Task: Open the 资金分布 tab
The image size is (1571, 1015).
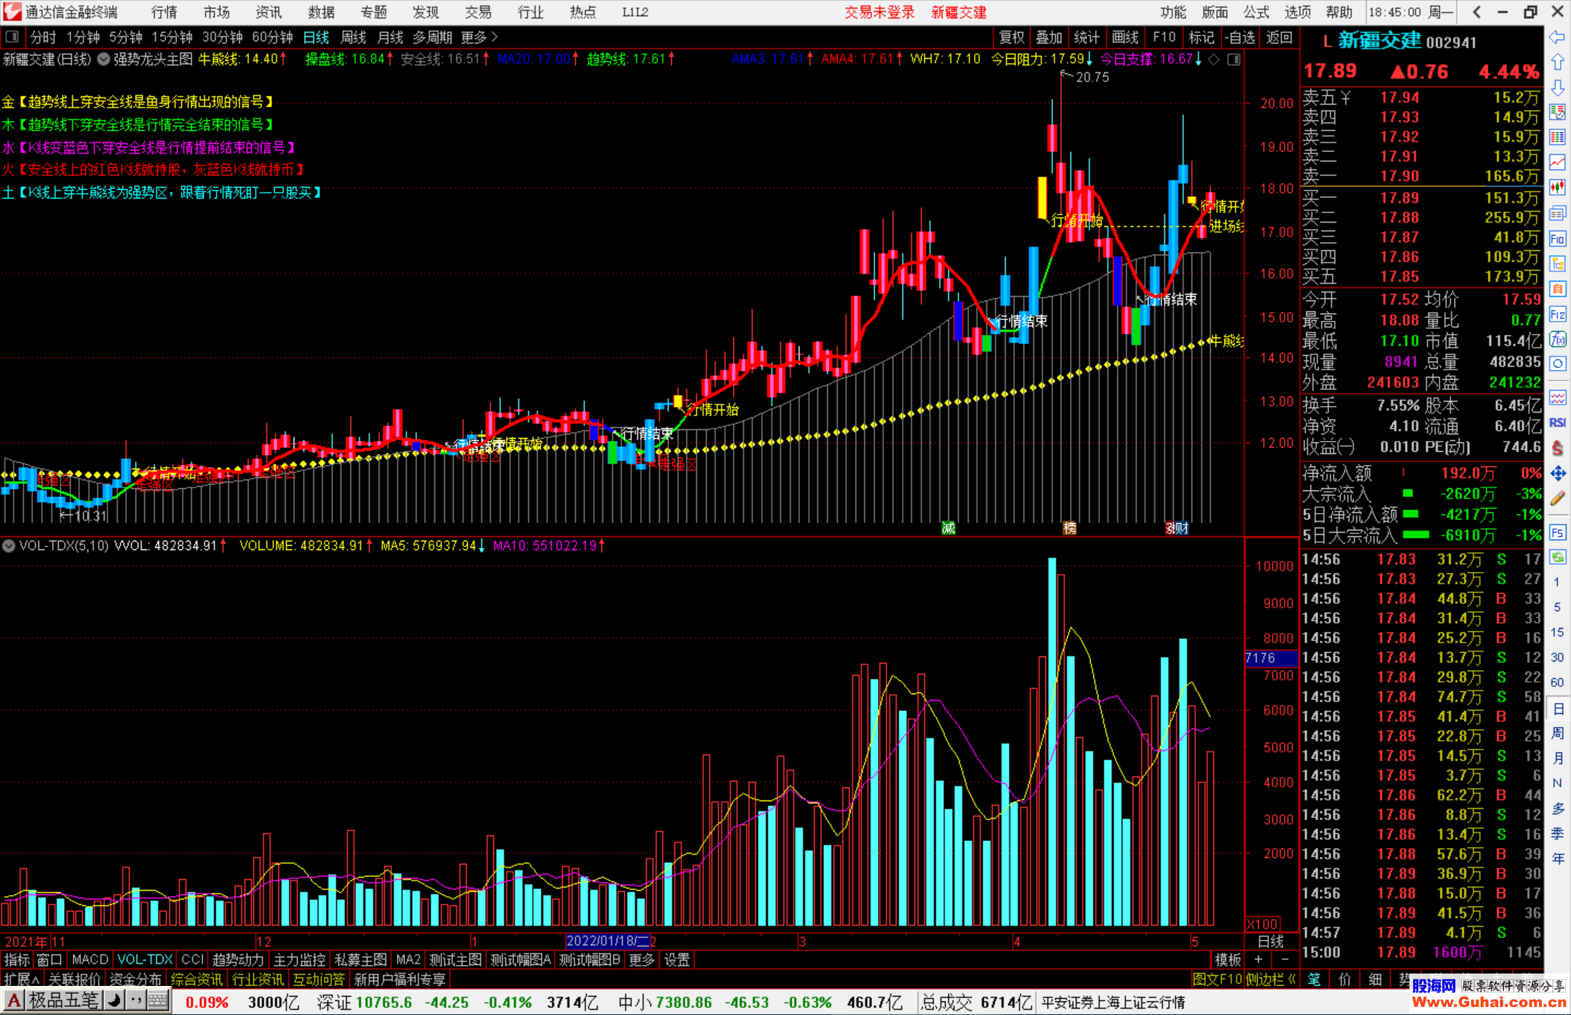Action: [135, 979]
